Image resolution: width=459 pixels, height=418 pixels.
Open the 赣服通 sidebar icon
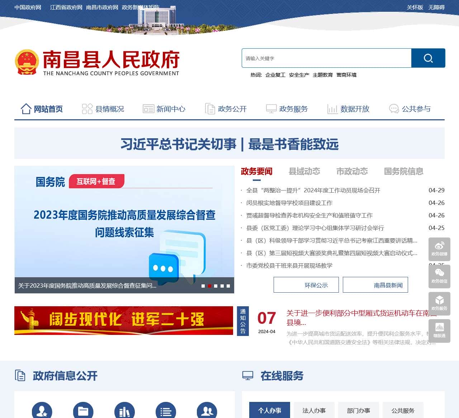point(439,331)
